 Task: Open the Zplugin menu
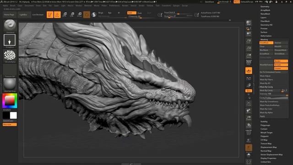point(176,5)
